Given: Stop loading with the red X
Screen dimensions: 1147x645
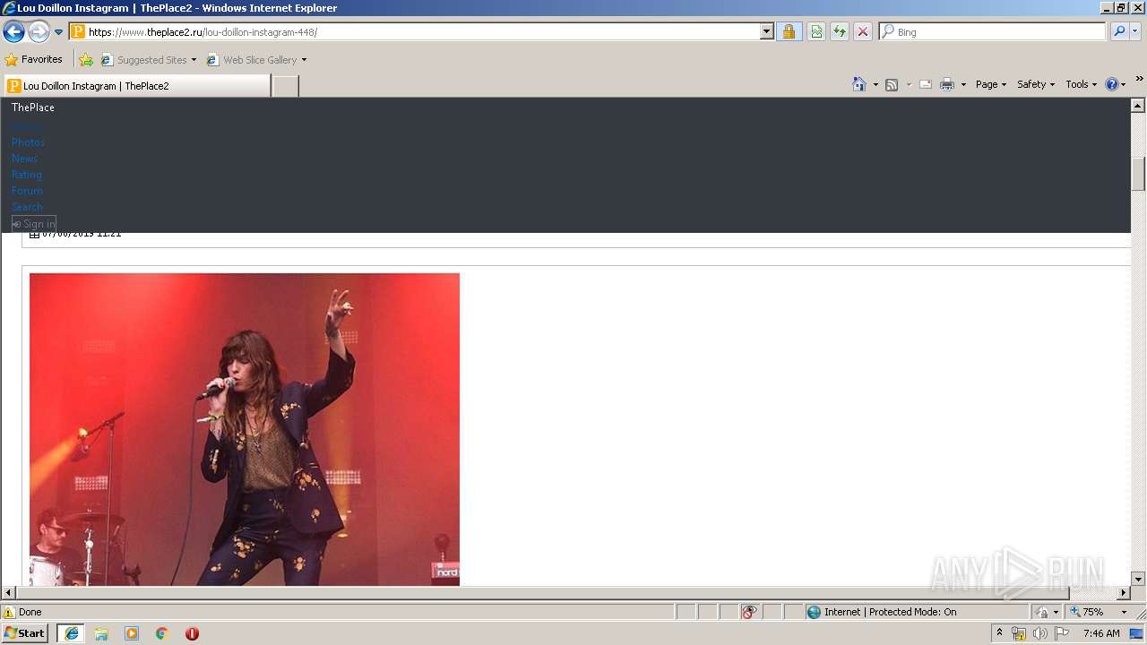Looking at the screenshot, I should click(x=863, y=32).
